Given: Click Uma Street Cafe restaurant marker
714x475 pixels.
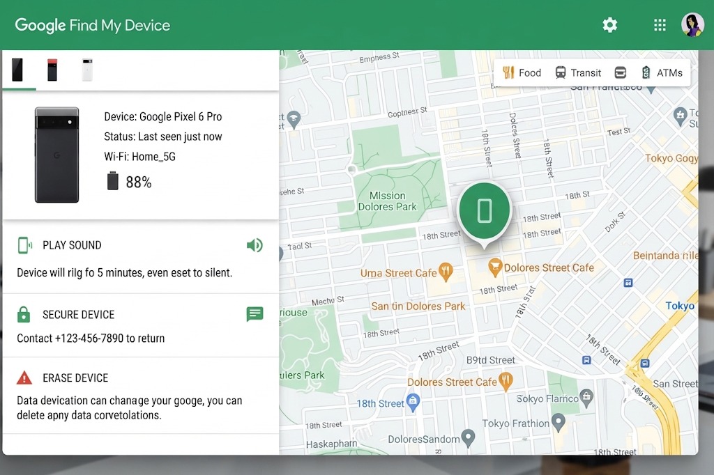Looking at the screenshot, I should (446, 272).
